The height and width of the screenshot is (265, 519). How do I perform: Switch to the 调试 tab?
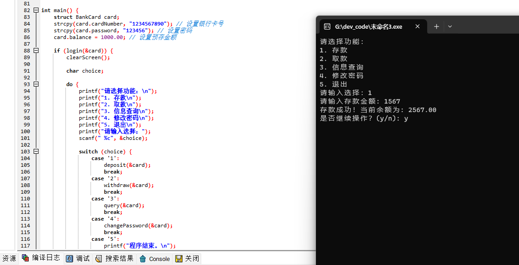[x=78, y=258]
